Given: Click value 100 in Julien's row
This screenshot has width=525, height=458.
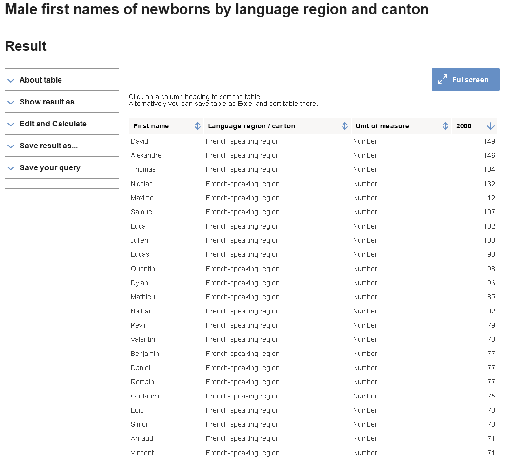Looking at the screenshot, I should click(489, 240).
